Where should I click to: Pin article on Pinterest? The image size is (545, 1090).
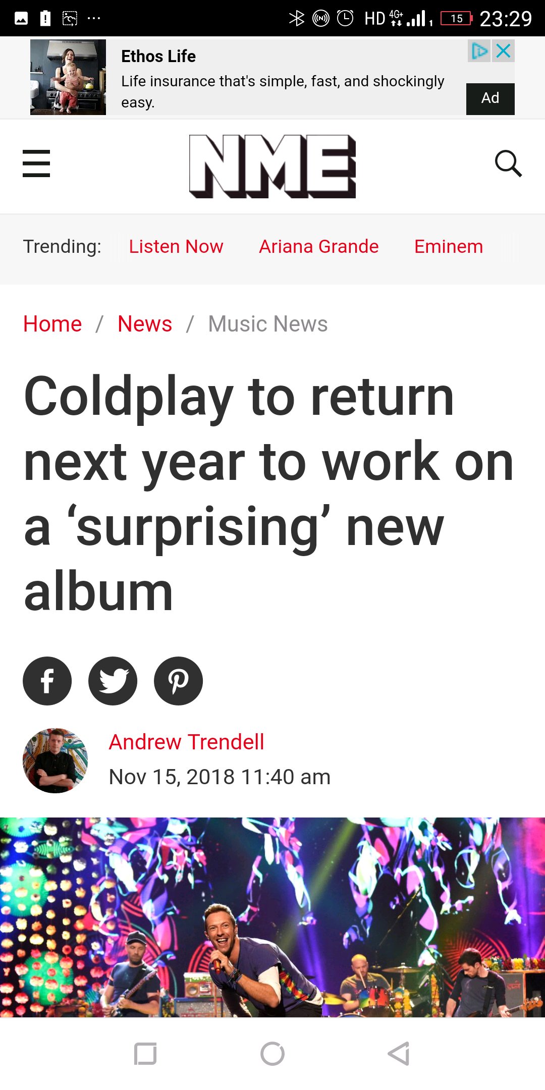[178, 681]
